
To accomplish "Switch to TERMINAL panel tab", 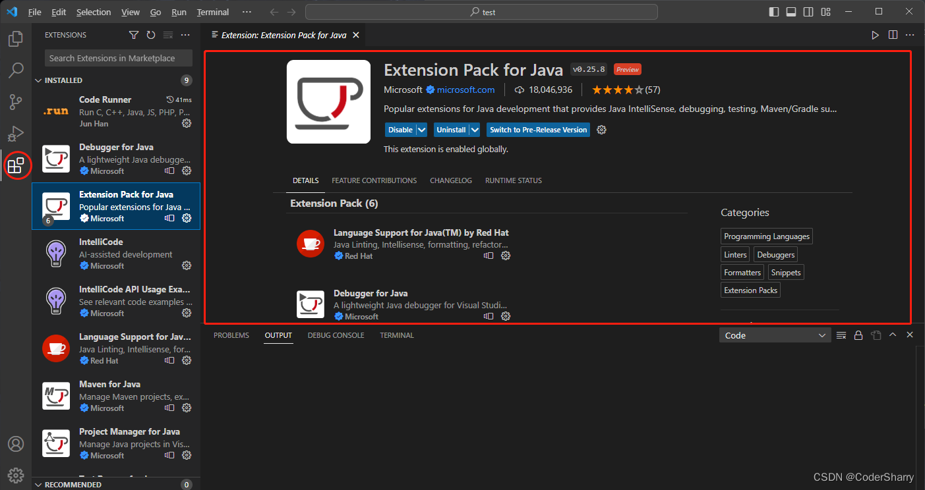I will (397, 335).
